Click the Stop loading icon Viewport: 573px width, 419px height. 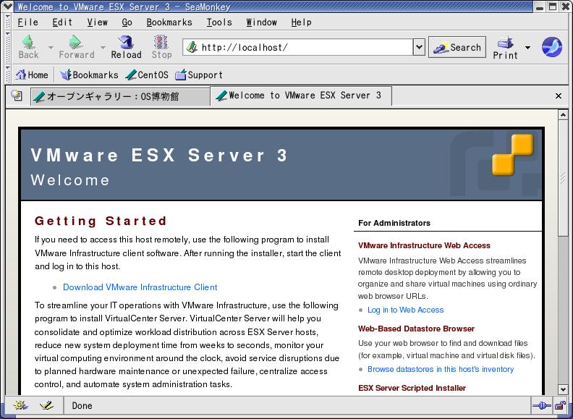[x=161, y=42]
